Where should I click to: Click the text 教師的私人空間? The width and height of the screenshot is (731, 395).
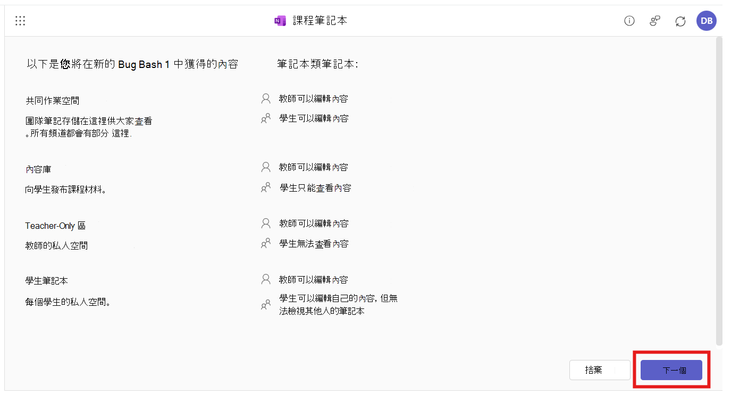pos(56,246)
